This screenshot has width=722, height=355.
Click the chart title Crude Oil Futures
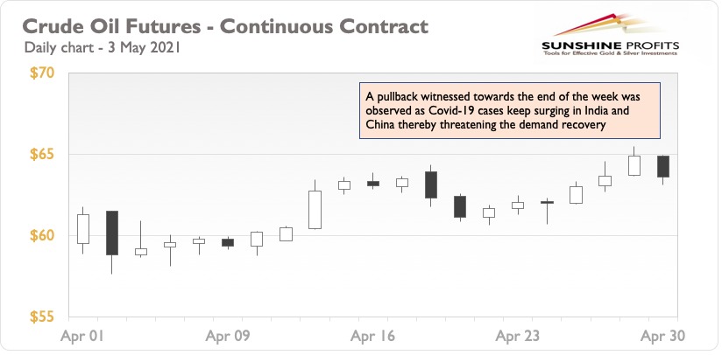click(225, 26)
